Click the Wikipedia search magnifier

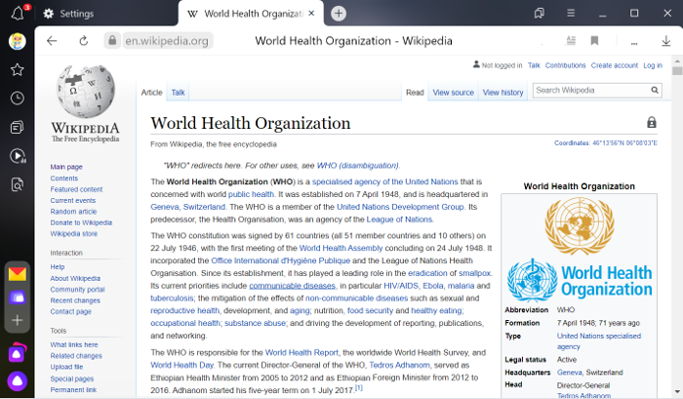click(x=655, y=90)
